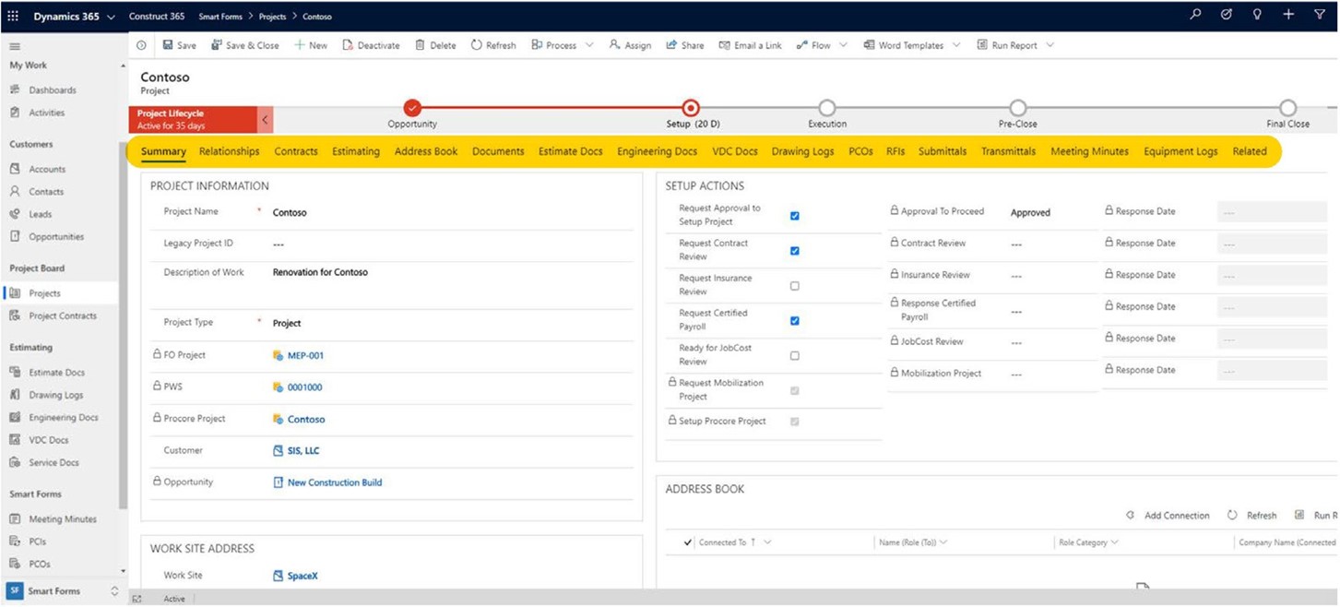Screen dimensions: 1340x607
Task: Open the Documents tab
Action: pos(498,151)
